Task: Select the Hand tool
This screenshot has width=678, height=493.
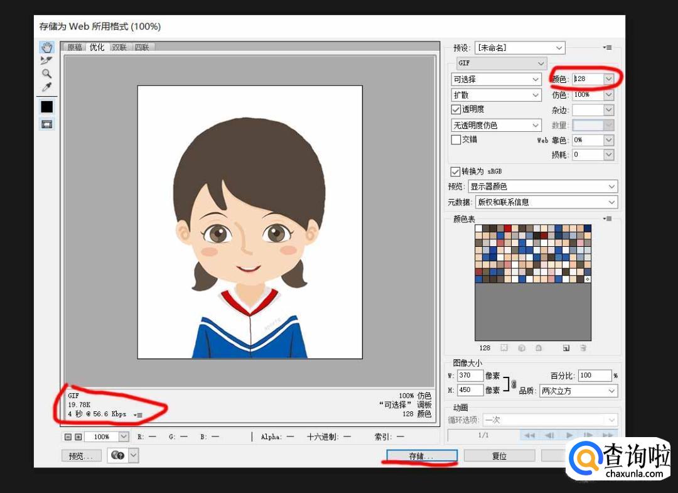Action: pyautogui.click(x=46, y=48)
